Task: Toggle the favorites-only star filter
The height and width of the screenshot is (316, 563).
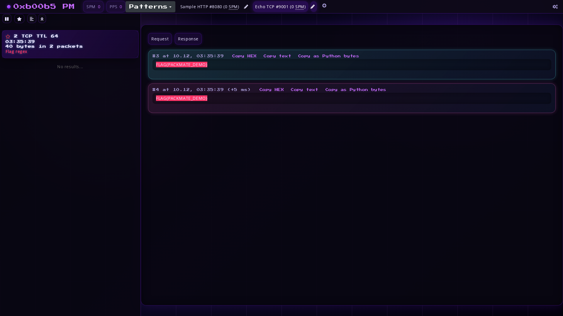Action: (x=19, y=19)
